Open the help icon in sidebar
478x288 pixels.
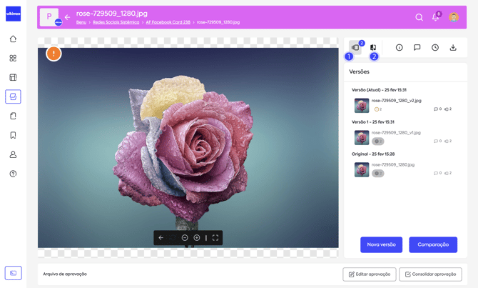pyautogui.click(x=13, y=174)
